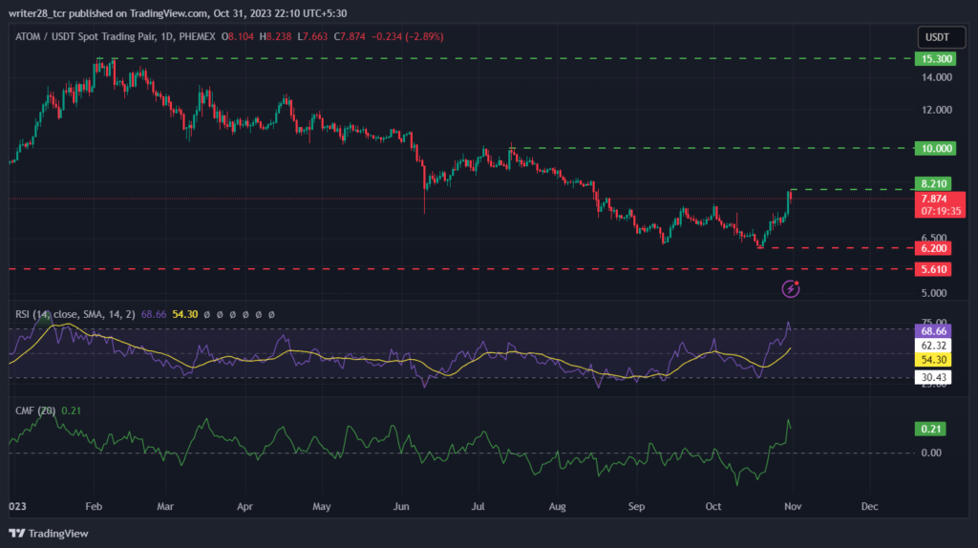Image resolution: width=978 pixels, height=548 pixels.
Task: Click the TradingView logo
Action: 49,533
